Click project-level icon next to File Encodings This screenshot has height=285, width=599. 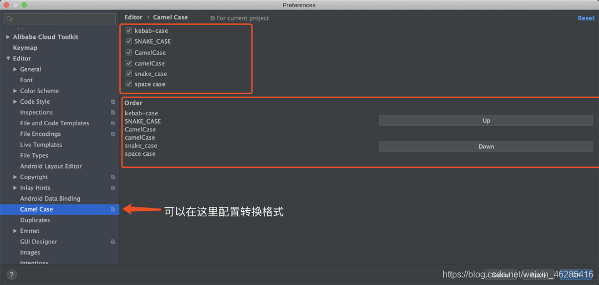click(113, 134)
